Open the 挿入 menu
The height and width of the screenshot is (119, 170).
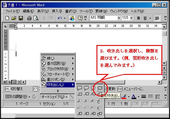click(57, 11)
